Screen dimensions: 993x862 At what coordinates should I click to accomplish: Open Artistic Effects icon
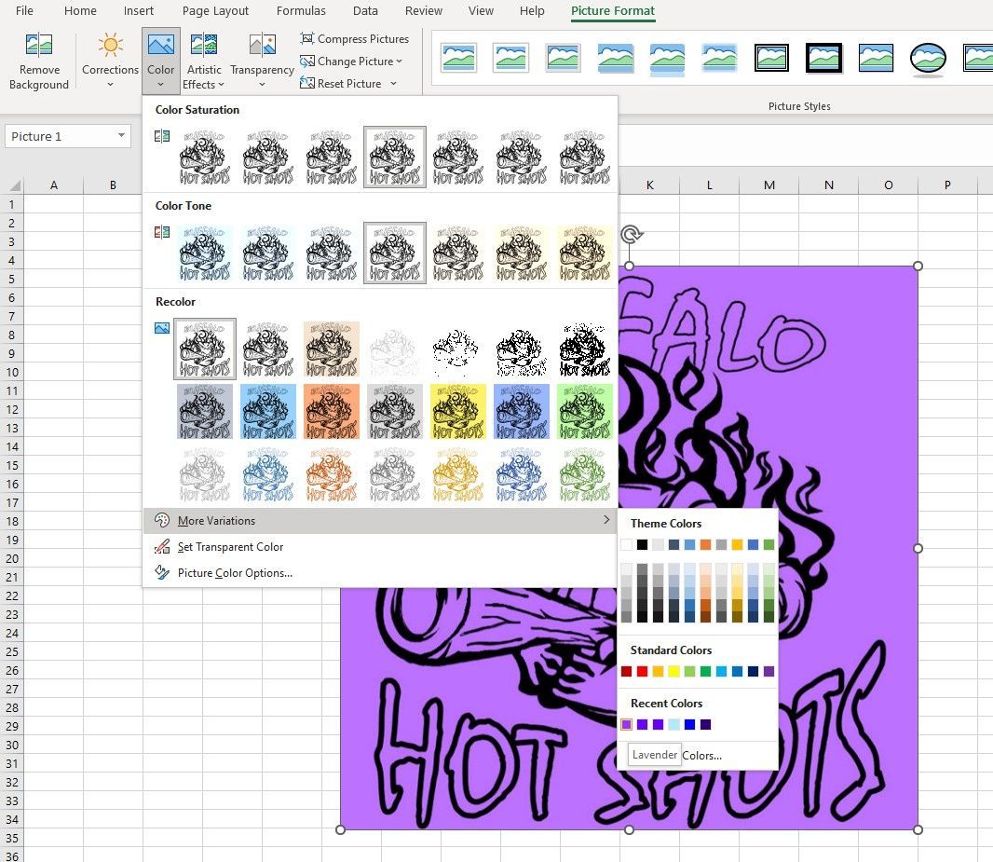click(204, 45)
